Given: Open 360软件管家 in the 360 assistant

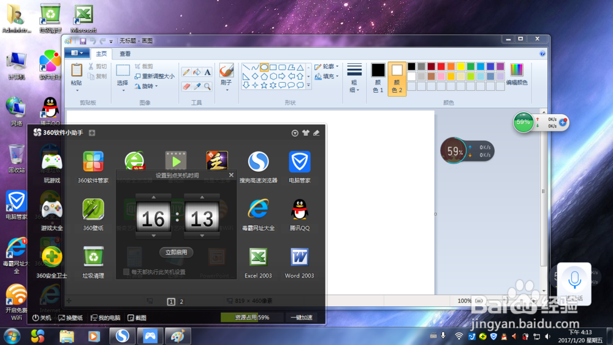Looking at the screenshot, I should click(93, 167).
